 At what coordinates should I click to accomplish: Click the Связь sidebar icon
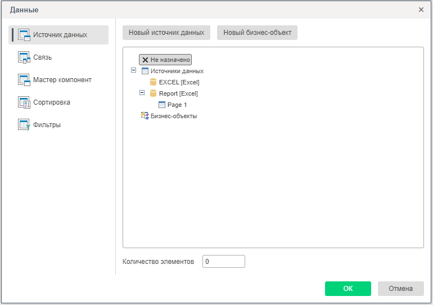pos(24,57)
